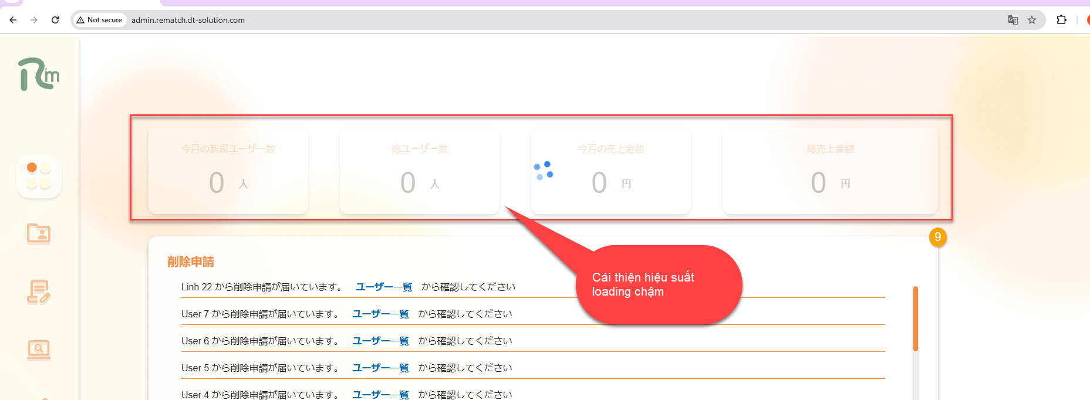Screen dimensions: 1090x400
Task: Click the translate page icon
Action: point(1013,20)
